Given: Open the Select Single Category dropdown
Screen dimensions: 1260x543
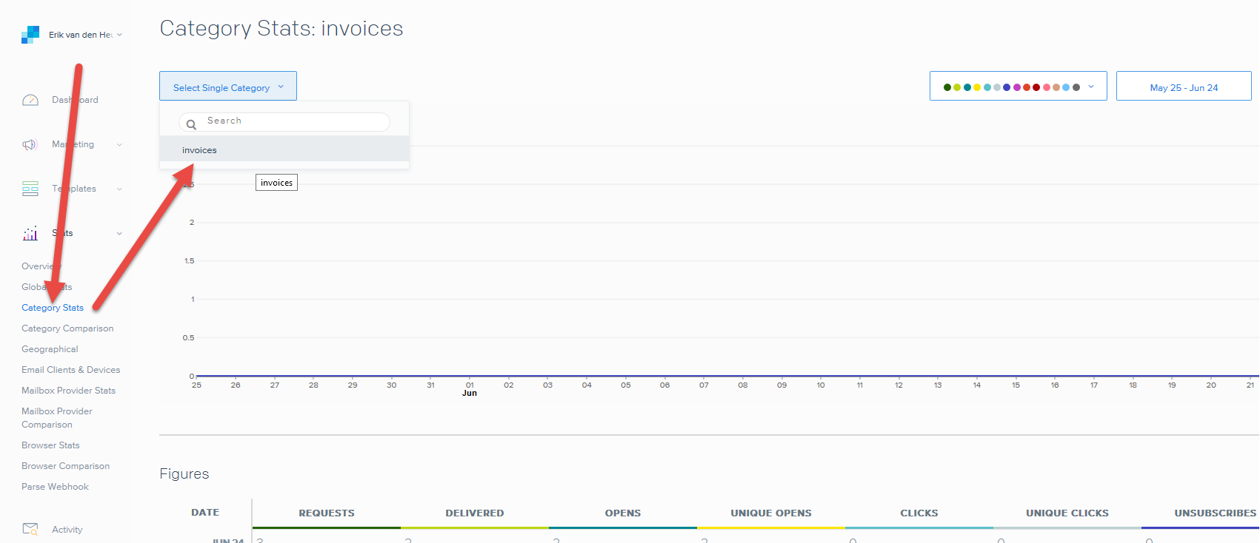Looking at the screenshot, I should click(x=228, y=87).
